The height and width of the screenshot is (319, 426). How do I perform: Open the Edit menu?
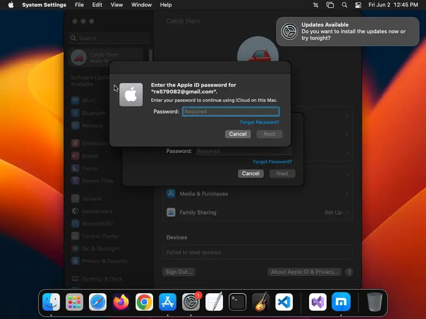97,5
